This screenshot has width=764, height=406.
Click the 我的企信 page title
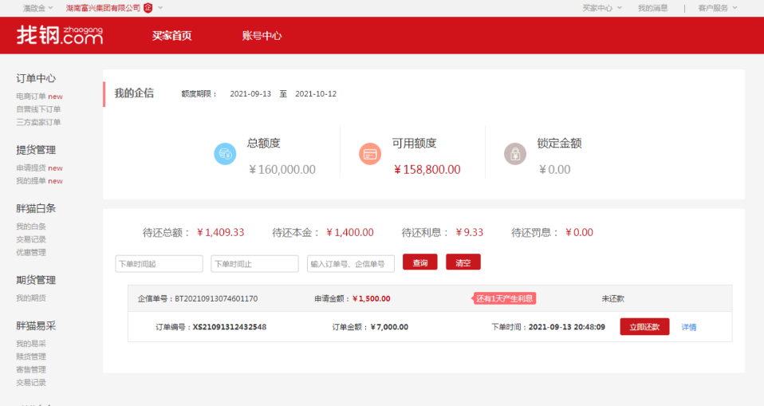pos(134,93)
